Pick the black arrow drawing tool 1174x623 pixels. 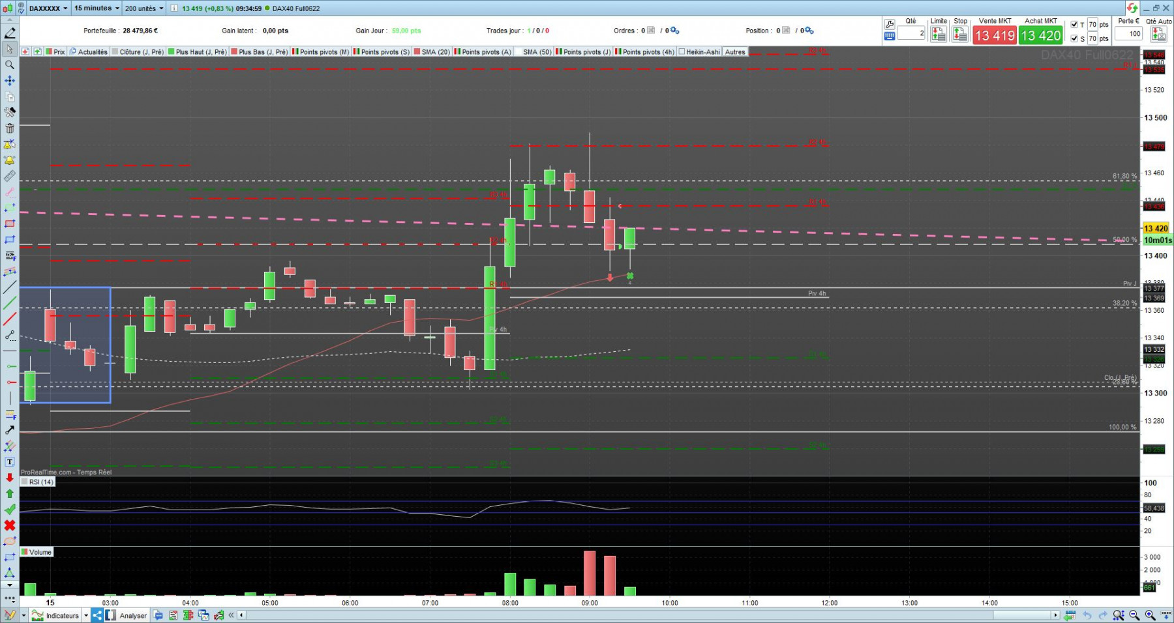pos(10,430)
